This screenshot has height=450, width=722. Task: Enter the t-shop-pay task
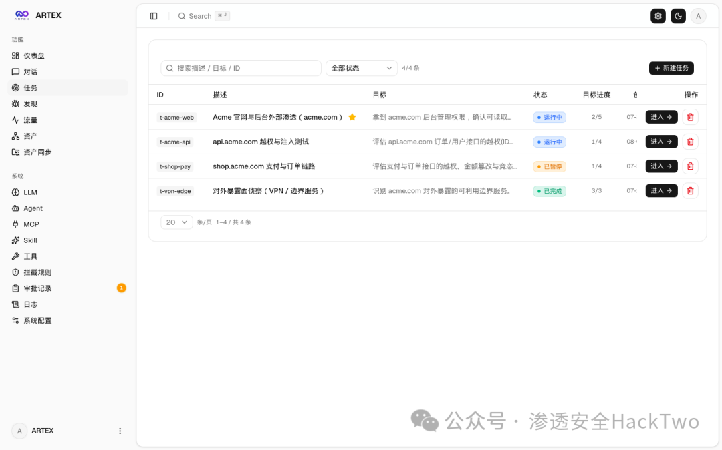click(661, 166)
